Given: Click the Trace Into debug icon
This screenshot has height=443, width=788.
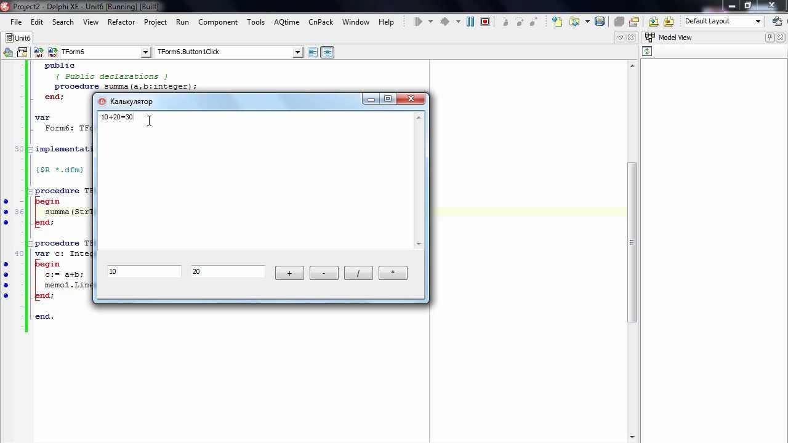Looking at the screenshot, I should [505, 22].
